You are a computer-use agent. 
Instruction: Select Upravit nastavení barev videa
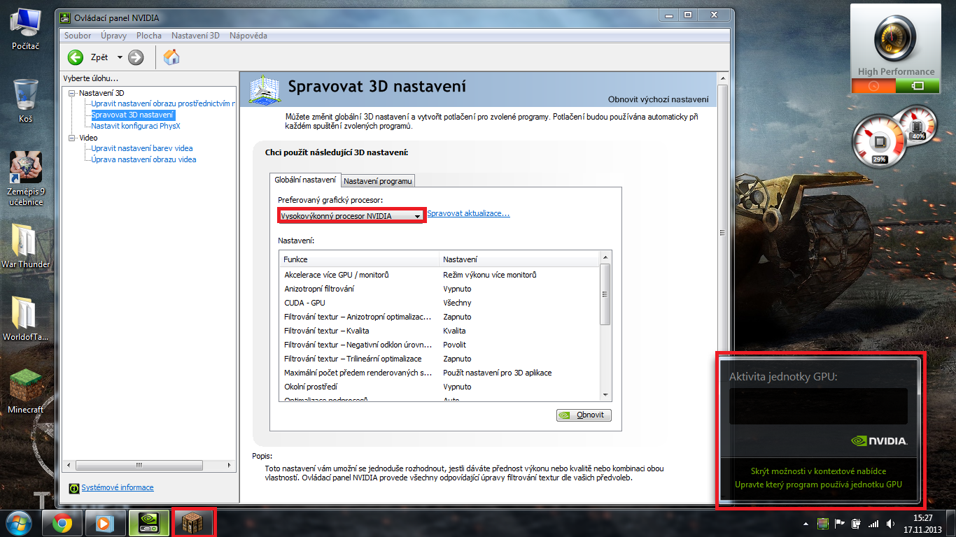coord(142,148)
